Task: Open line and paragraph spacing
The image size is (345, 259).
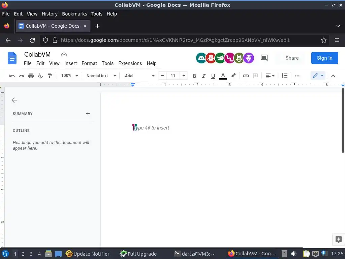Action: pyautogui.click(x=284, y=76)
